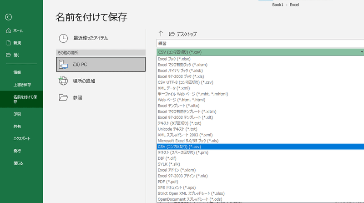The image size is (364, 203).
Task: Click the This PC computer icon
Action: click(63, 64)
